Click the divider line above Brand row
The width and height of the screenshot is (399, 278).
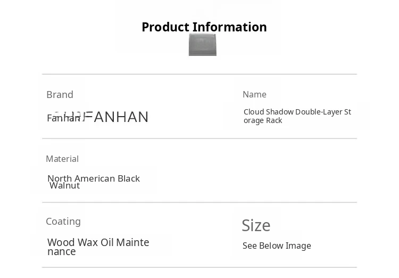[199, 74]
